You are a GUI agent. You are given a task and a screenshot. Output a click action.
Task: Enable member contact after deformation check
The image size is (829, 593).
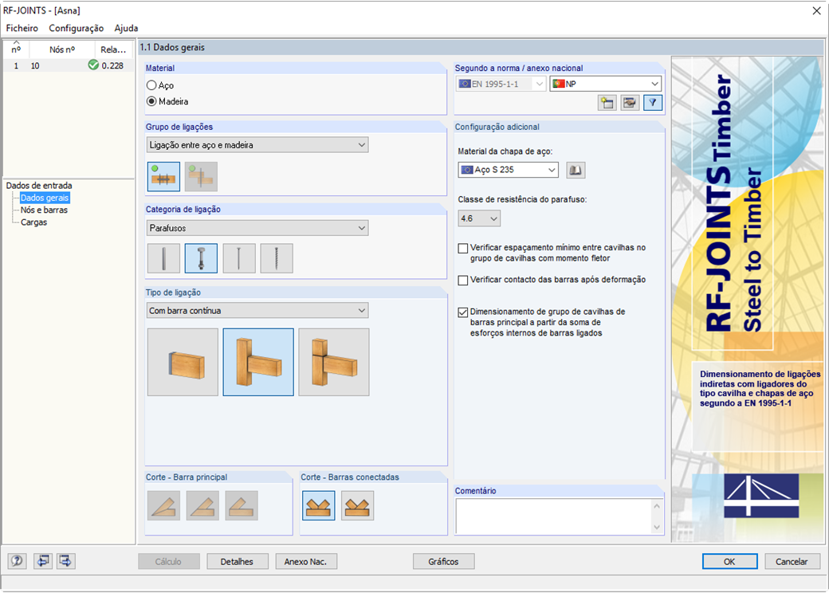click(x=463, y=280)
